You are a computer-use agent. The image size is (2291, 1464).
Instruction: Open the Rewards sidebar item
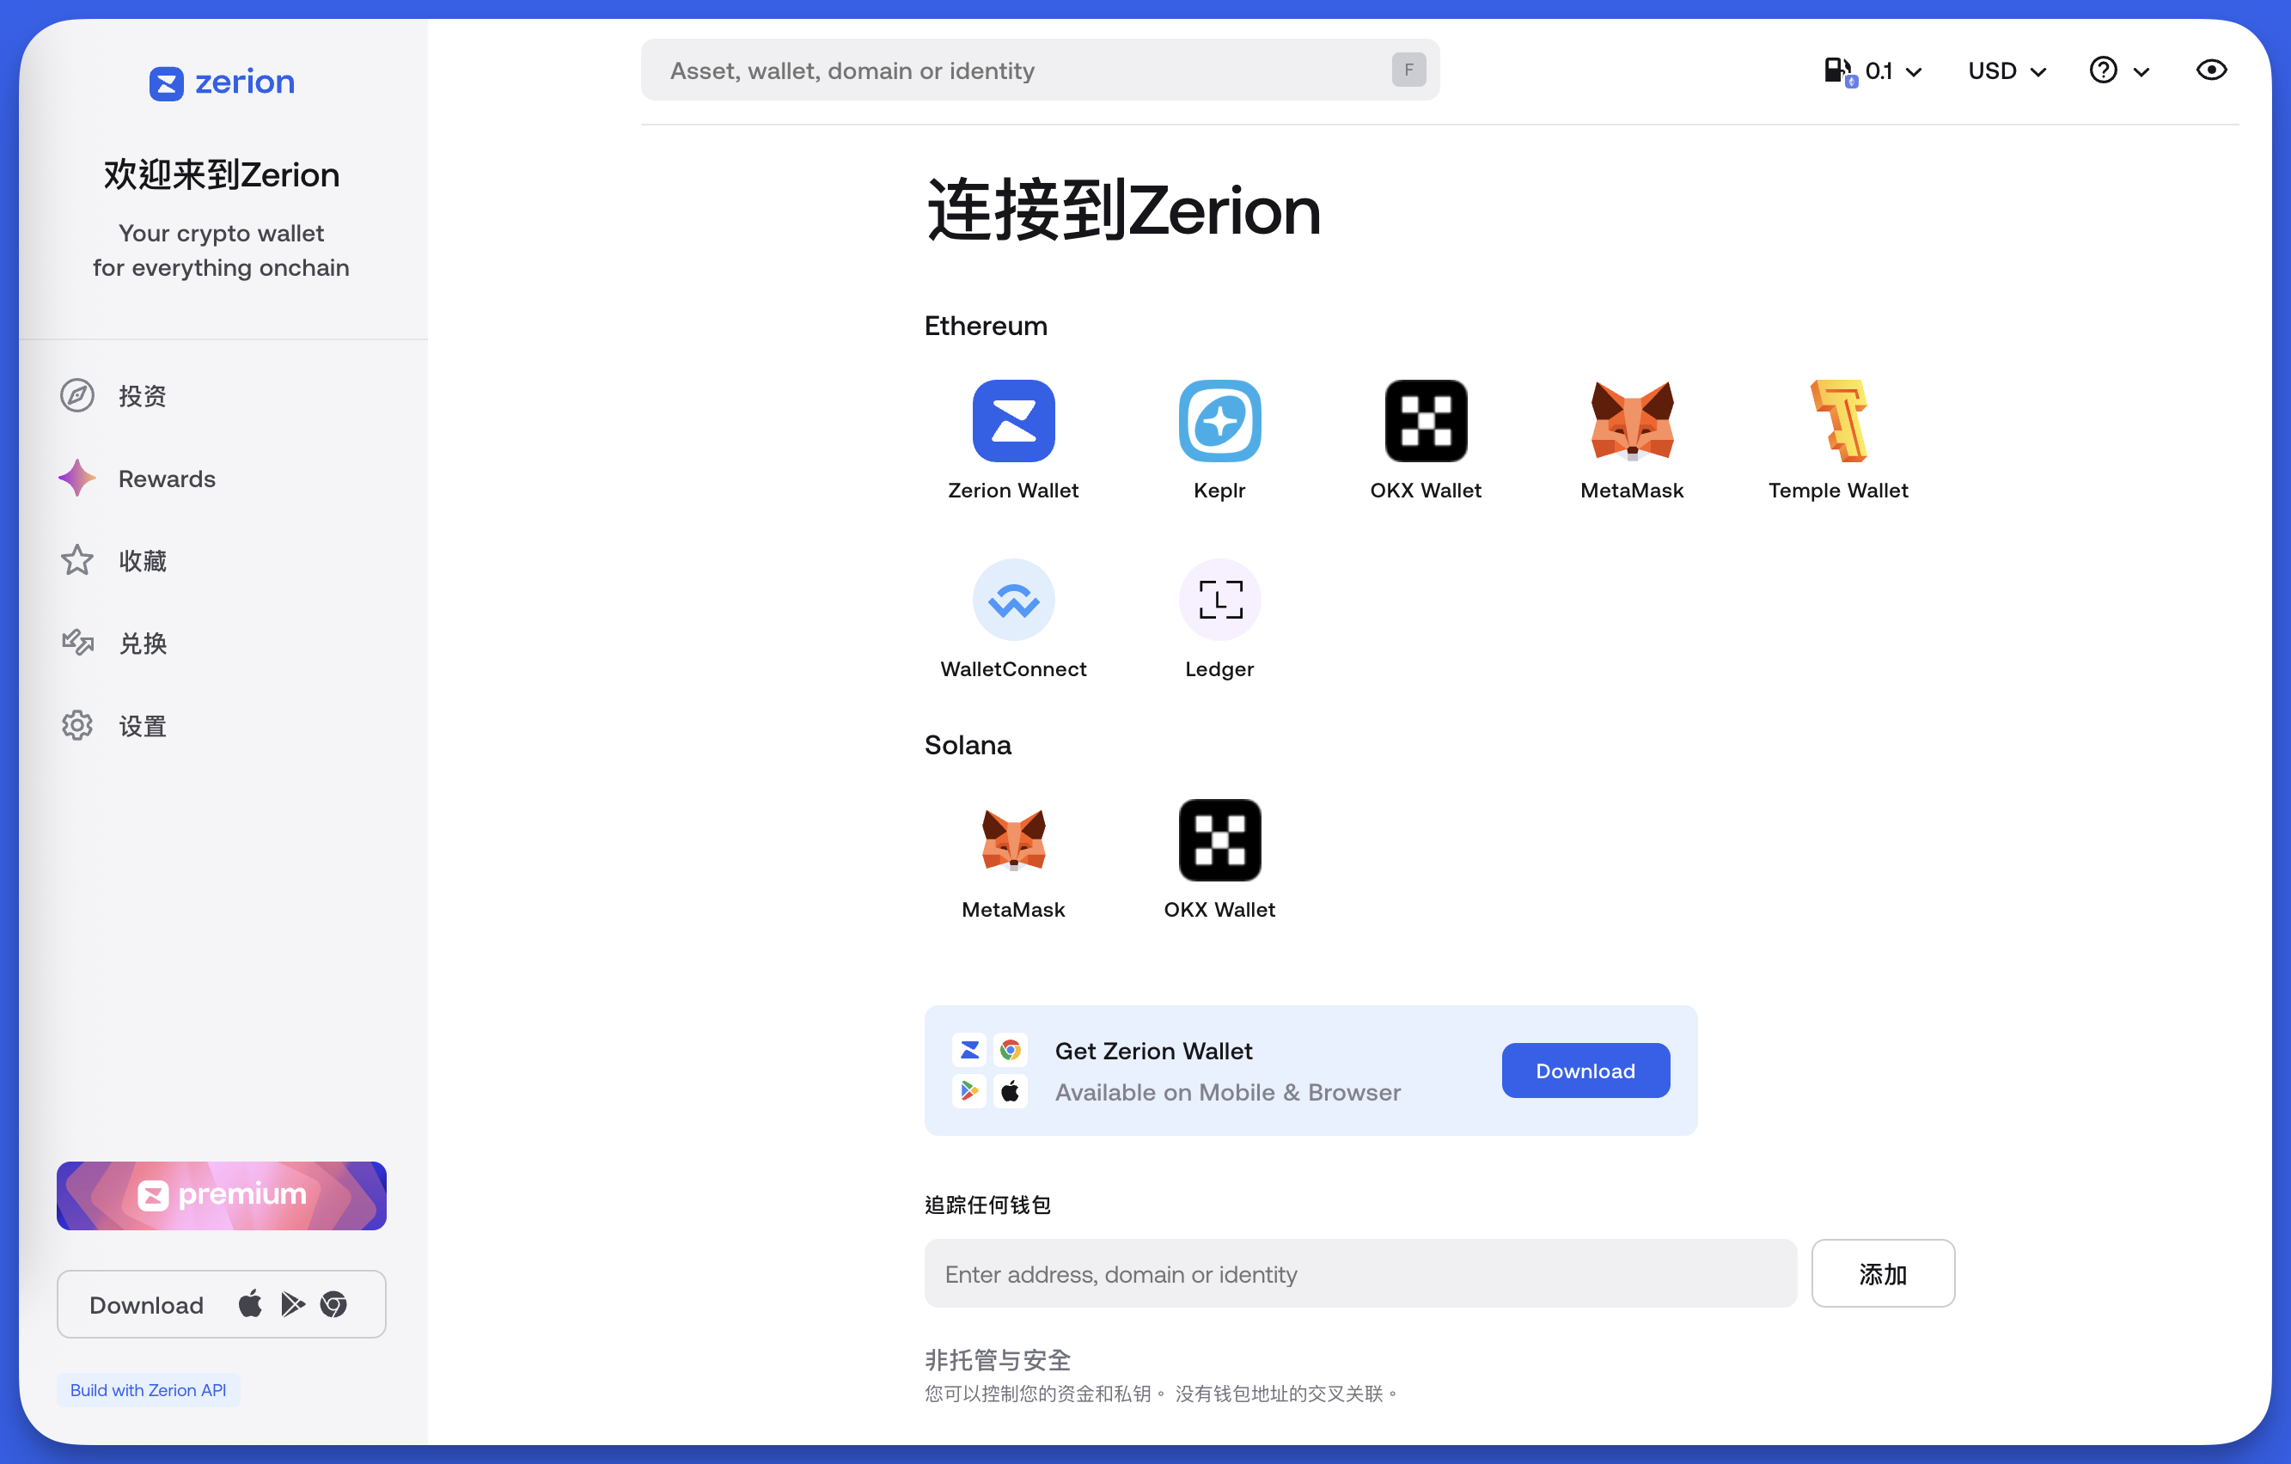[167, 479]
